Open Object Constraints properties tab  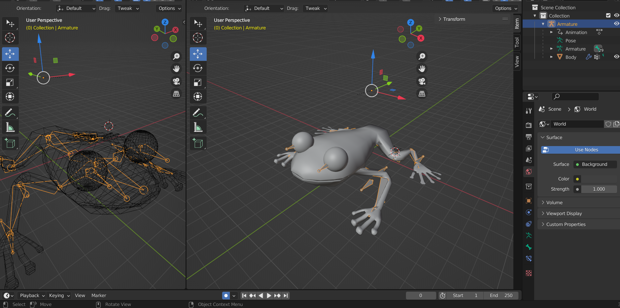[x=529, y=224]
